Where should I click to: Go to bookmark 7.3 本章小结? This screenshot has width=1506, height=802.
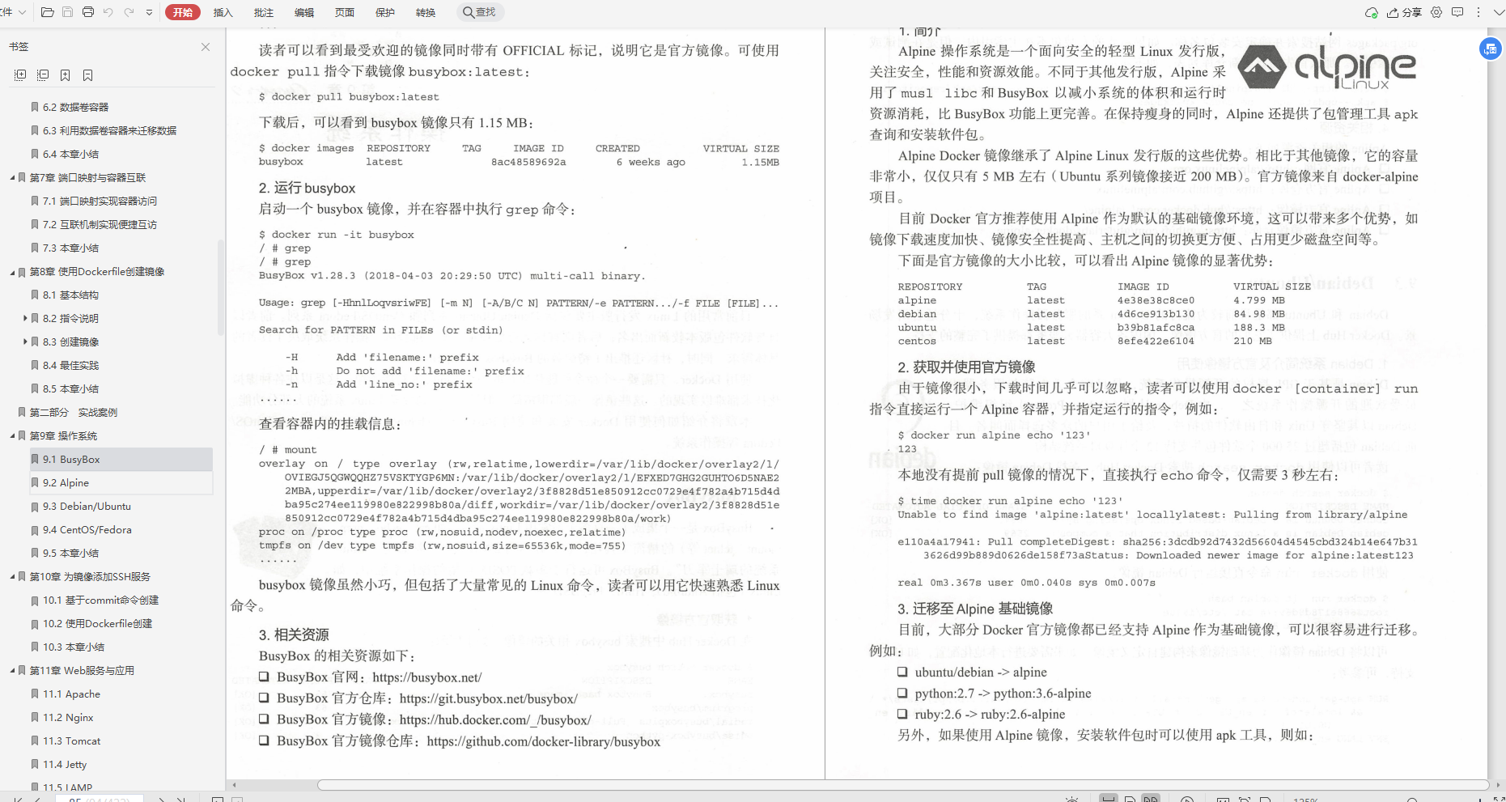[70, 248]
